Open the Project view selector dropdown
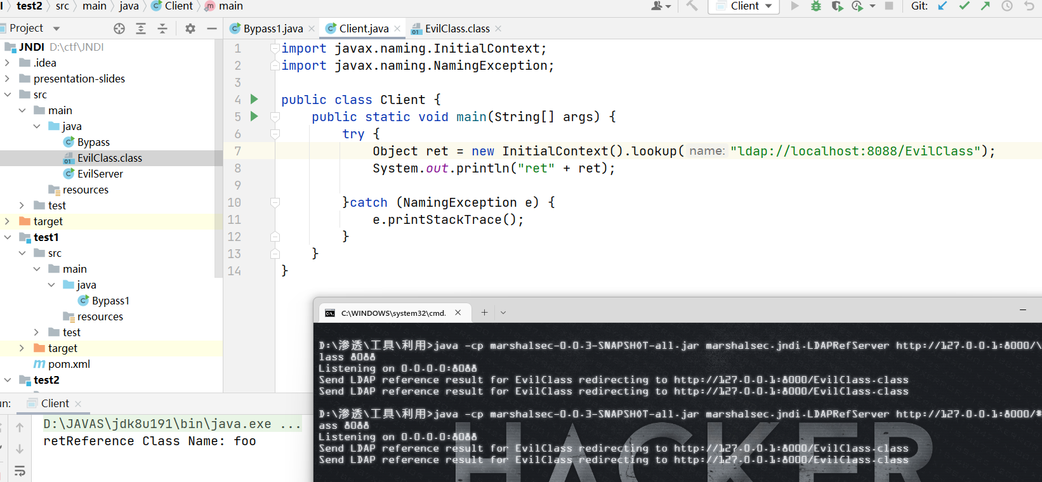 tap(56, 29)
